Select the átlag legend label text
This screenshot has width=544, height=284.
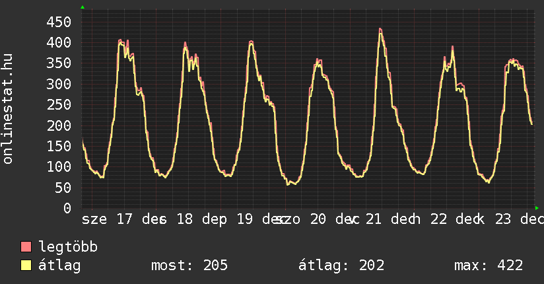point(59,266)
